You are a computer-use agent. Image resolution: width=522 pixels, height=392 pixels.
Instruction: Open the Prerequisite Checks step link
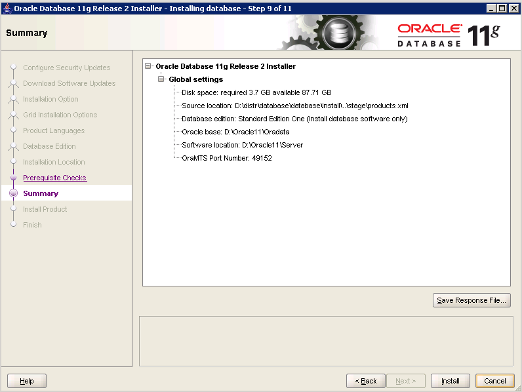point(55,178)
